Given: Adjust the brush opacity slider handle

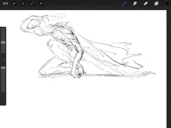Looking at the screenshot, I should click(x=3, y=68).
